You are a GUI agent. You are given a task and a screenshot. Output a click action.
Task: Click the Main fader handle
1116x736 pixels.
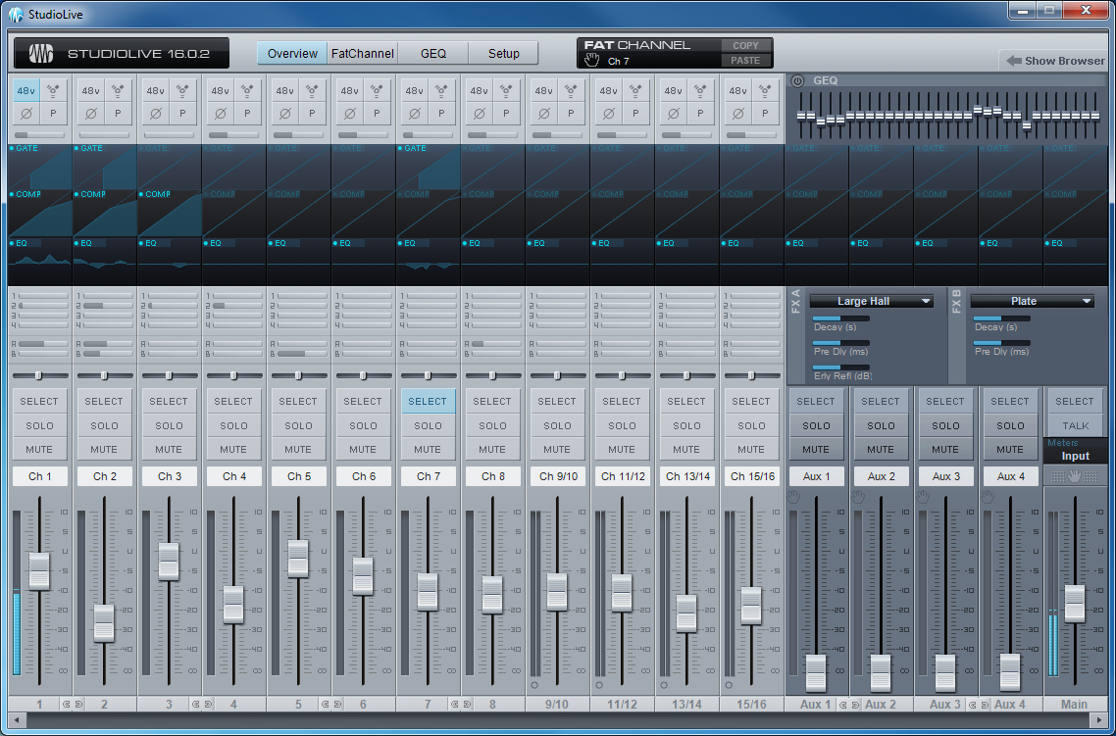click(x=1075, y=604)
